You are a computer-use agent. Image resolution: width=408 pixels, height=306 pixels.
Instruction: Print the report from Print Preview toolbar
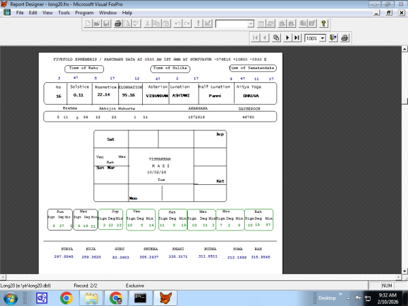pos(344,38)
